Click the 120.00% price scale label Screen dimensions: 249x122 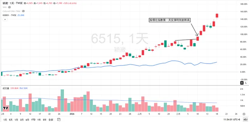click(244, 27)
